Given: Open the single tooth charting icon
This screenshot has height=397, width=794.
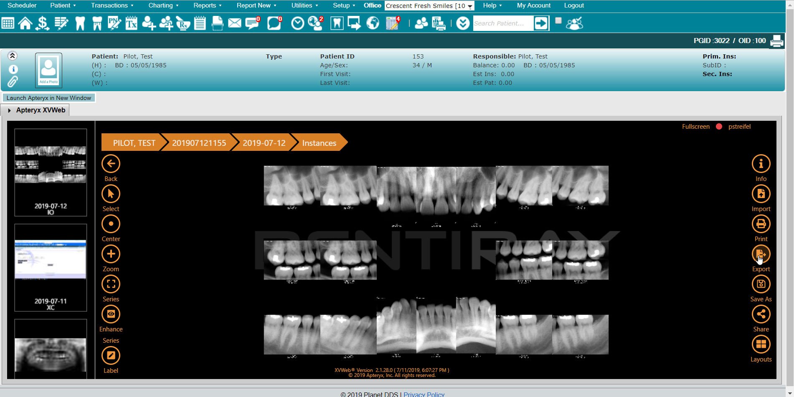Looking at the screenshot, I should tap(80, 23).
